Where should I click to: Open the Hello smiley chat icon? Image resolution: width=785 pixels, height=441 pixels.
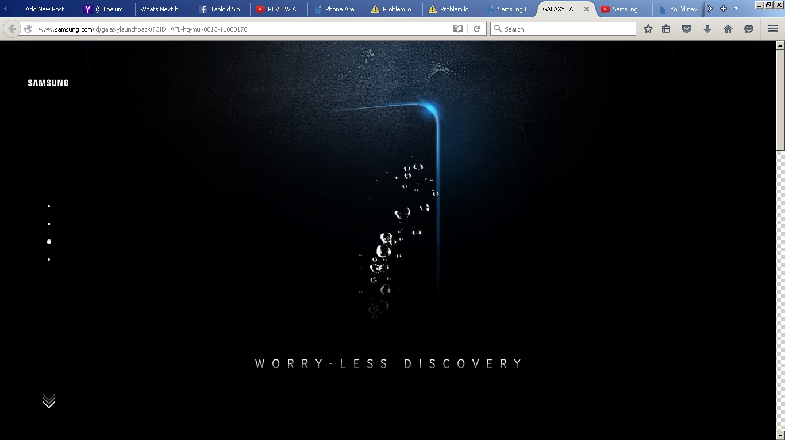(x=749, y=29)
